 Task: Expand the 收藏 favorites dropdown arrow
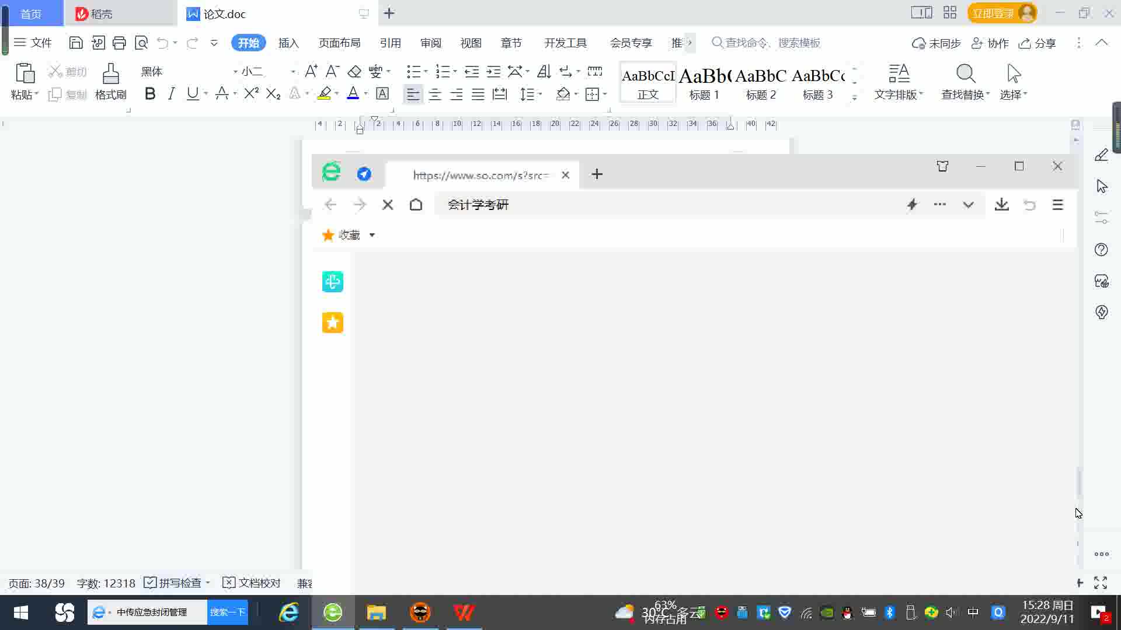372,235
